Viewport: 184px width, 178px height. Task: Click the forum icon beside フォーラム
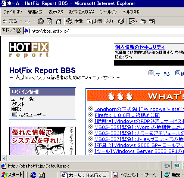151,73
